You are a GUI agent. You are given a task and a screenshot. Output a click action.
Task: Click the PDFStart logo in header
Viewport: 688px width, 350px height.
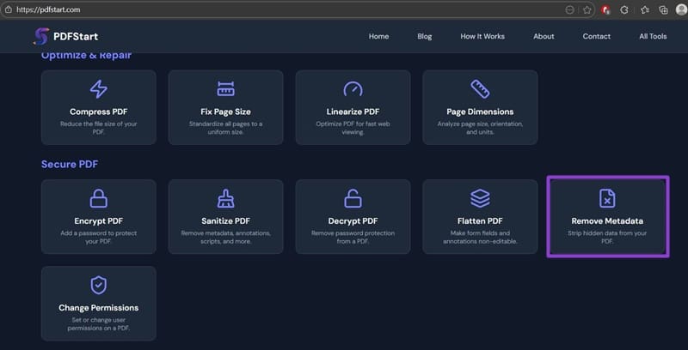pyautogui.click(x=70, y=36)
